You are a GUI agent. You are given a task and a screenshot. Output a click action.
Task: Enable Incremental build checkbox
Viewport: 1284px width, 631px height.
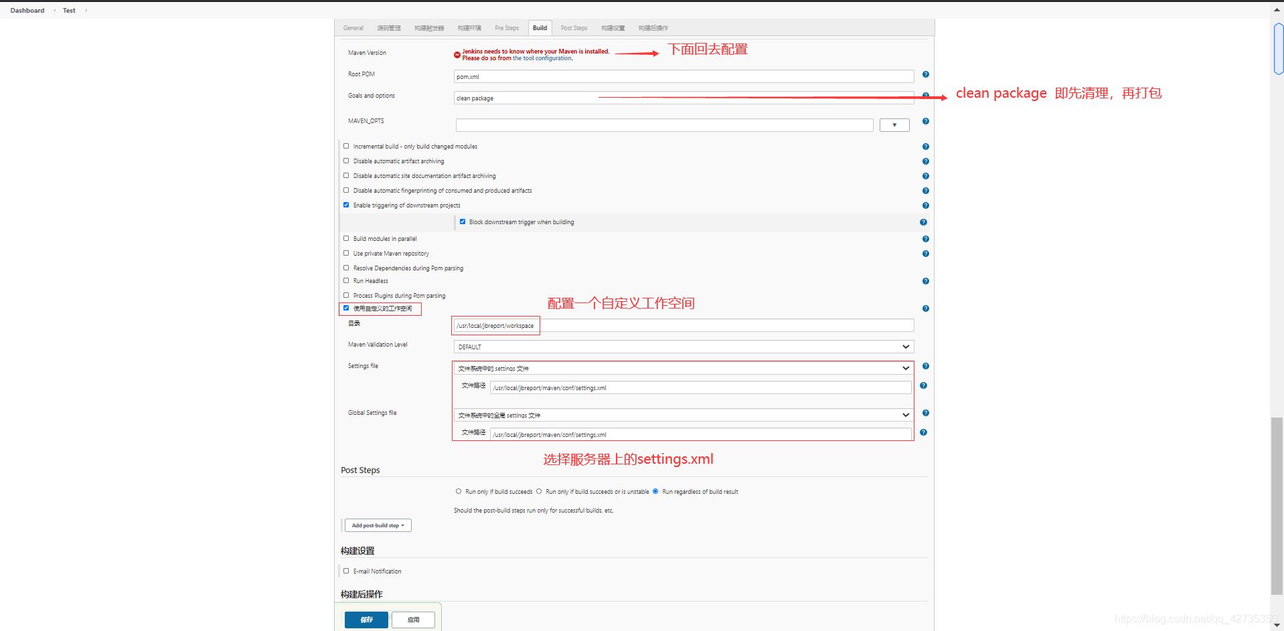click(x=346, y=146)
